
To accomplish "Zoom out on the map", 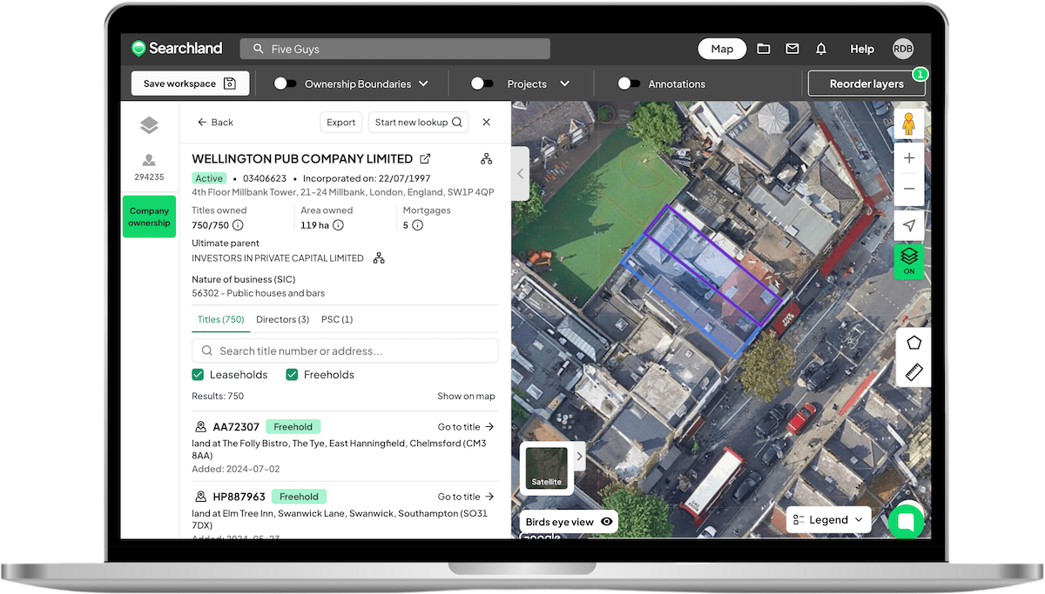I will pos(909,189).
